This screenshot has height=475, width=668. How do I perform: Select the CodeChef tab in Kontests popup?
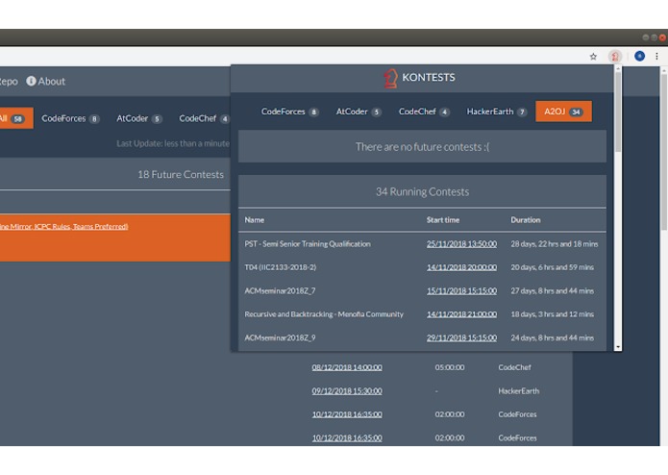click(x=424, y=112)
